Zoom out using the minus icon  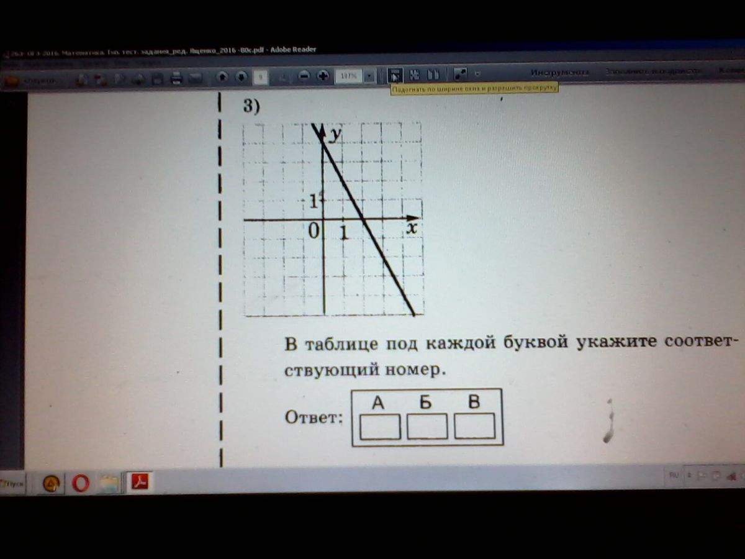[x=304, y=76]
